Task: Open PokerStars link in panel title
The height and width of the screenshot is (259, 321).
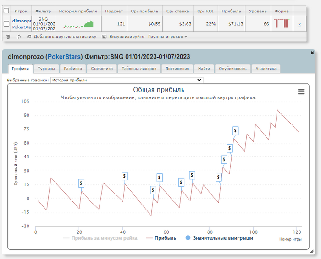Action: point(64,57)
